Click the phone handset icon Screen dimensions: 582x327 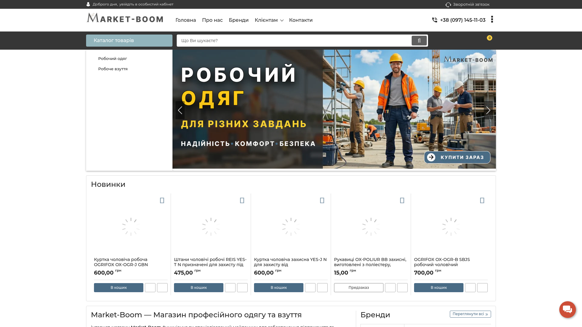pos(435,20)
